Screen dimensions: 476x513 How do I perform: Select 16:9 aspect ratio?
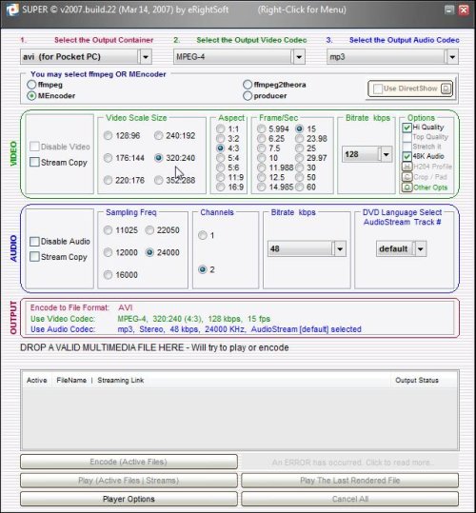point(221,187)
